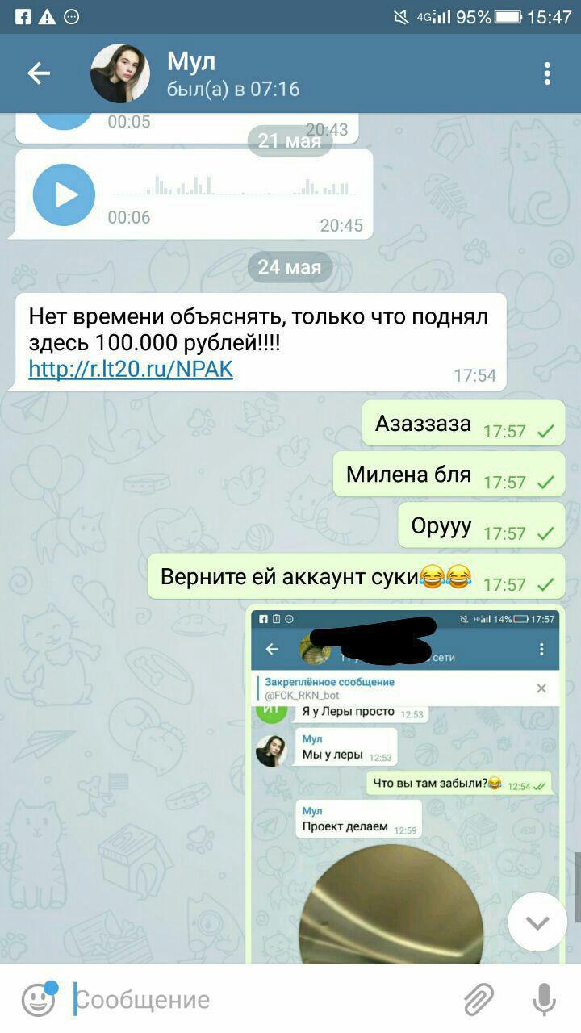Jump to the latest messages with the down chevron
The height and width of the screenshot is (1033, 581).
[537, 922]
